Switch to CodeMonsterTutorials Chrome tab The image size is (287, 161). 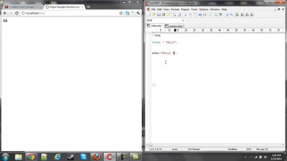pos(23,7)
